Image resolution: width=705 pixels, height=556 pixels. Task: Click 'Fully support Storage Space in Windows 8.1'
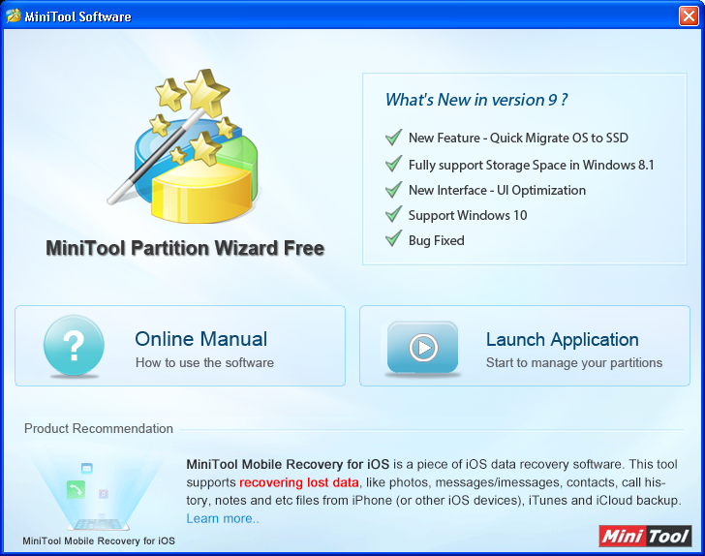(x=531, y=165)
